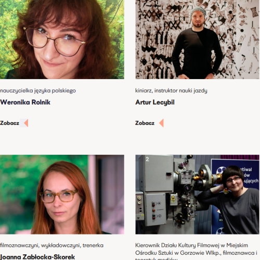Viewport: 260px width, 260px height.
Task: Click the photo with the cinema projector
Action: [x=197, y=194]
